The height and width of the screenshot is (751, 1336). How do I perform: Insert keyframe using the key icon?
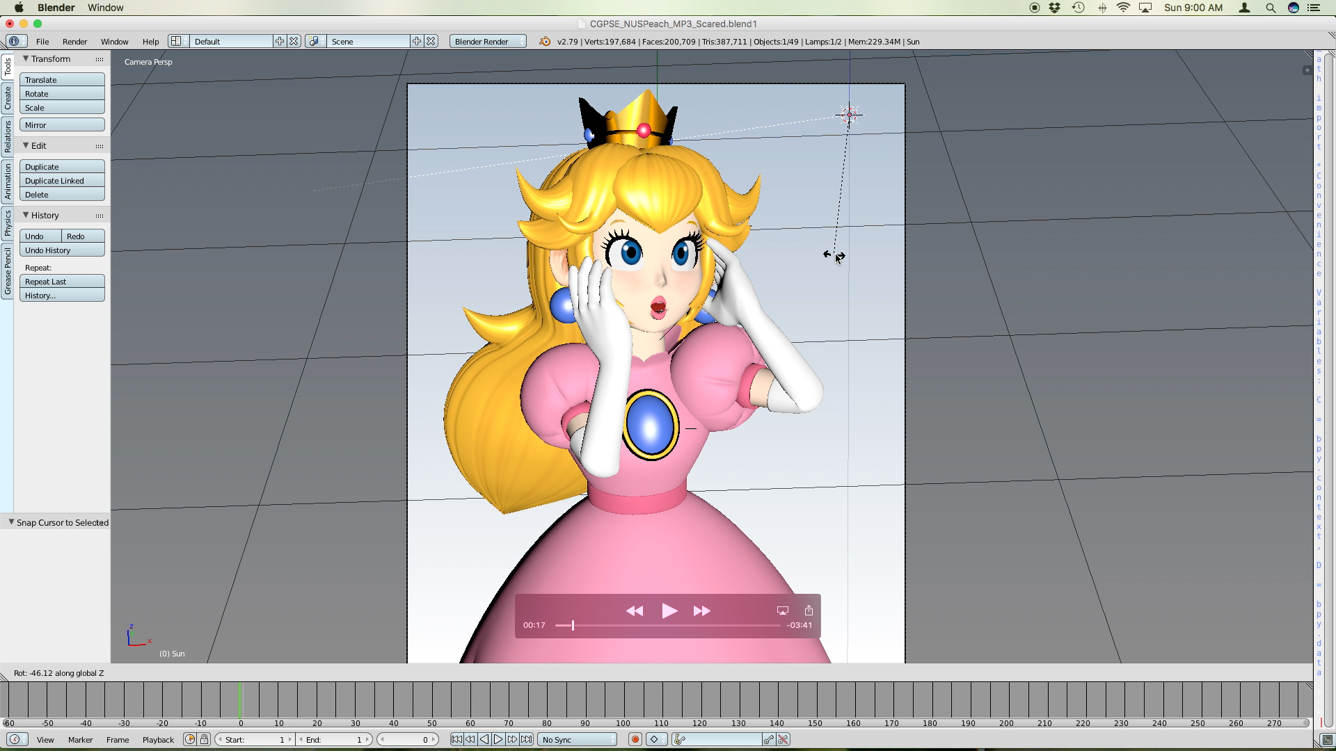(769, 739)
